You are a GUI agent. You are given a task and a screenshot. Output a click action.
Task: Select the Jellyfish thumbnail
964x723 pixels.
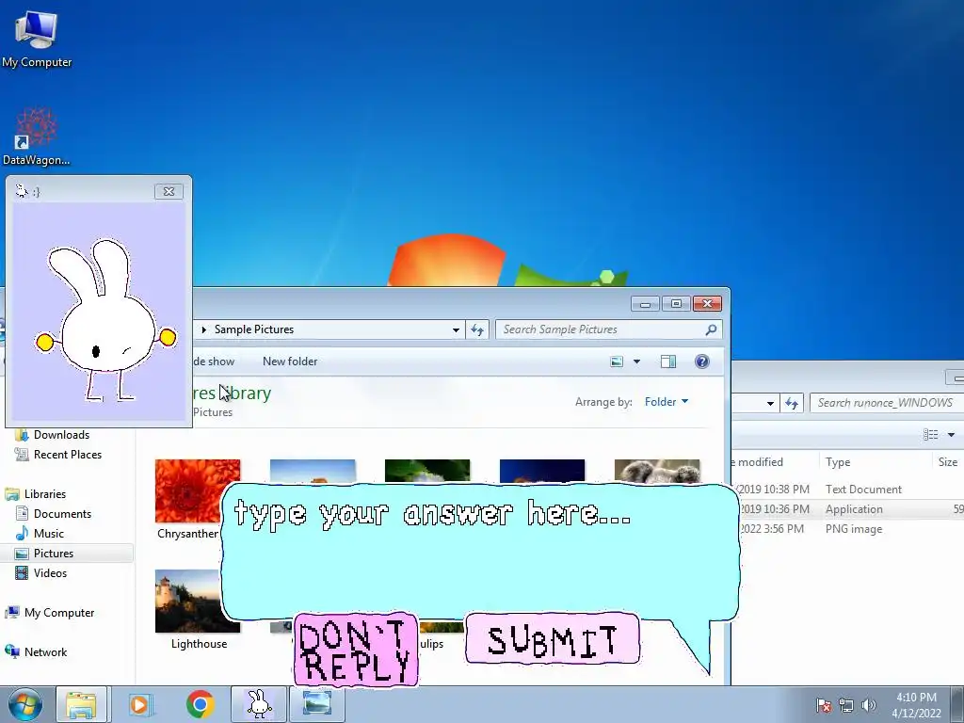(x=541, y=472)
